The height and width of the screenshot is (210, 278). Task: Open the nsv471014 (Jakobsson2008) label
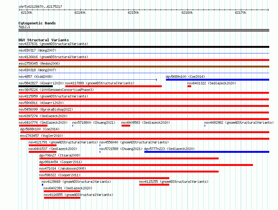(62, 168)
